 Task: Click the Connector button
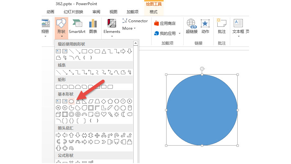[x=135, y=21]
